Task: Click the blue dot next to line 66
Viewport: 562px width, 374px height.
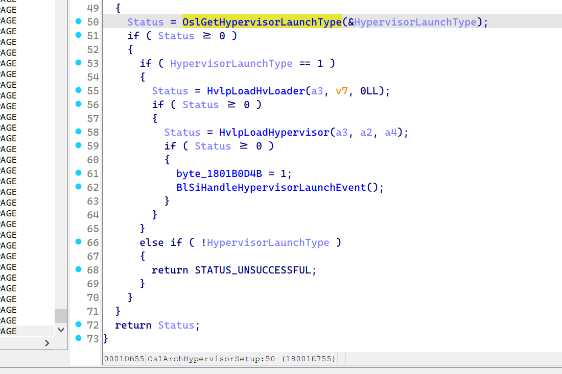Action: 78,242
